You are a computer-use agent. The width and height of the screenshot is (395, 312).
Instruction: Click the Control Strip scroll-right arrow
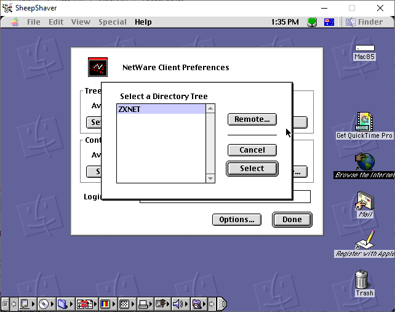pyautogui.click(x=212, y=304)
